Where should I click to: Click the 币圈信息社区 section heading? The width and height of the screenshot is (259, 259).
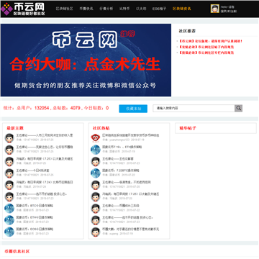(17, 252)
